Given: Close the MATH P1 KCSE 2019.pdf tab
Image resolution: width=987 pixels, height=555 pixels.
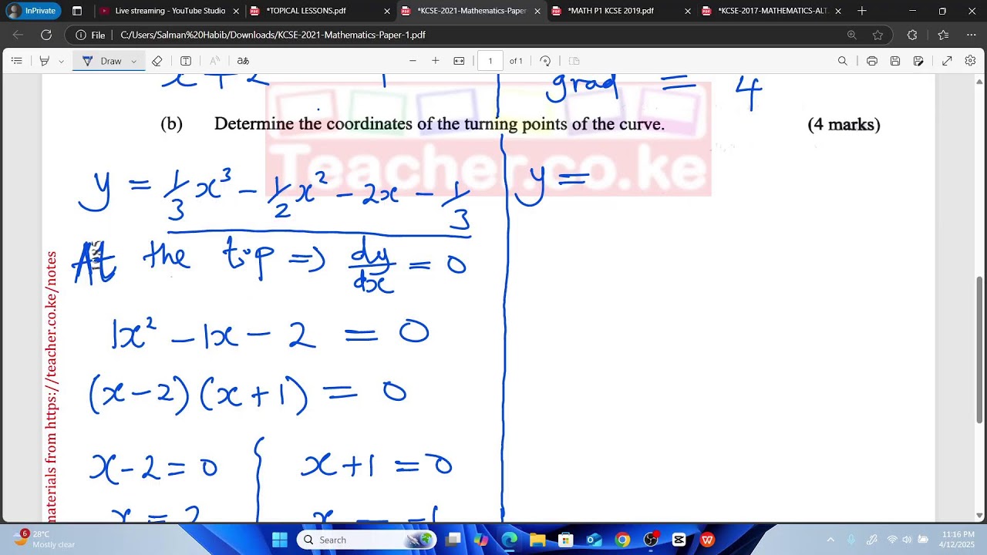Looking at the screenshot, I should click(x=688, y=11).
